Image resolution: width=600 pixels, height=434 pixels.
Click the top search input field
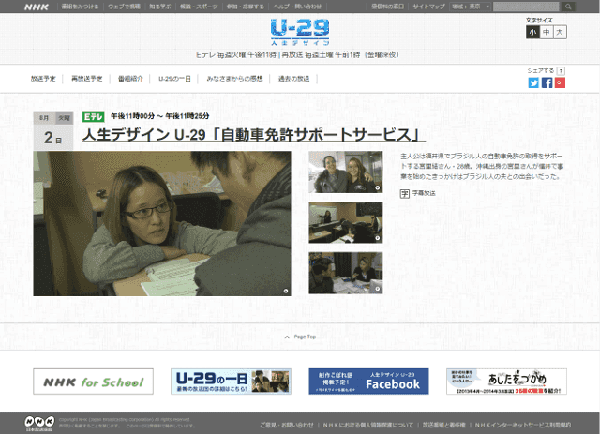[527, 7]
